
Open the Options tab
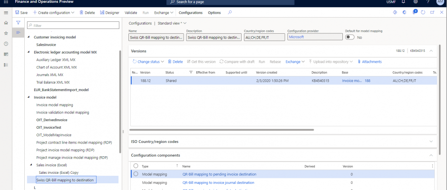(x=214, y=12)
